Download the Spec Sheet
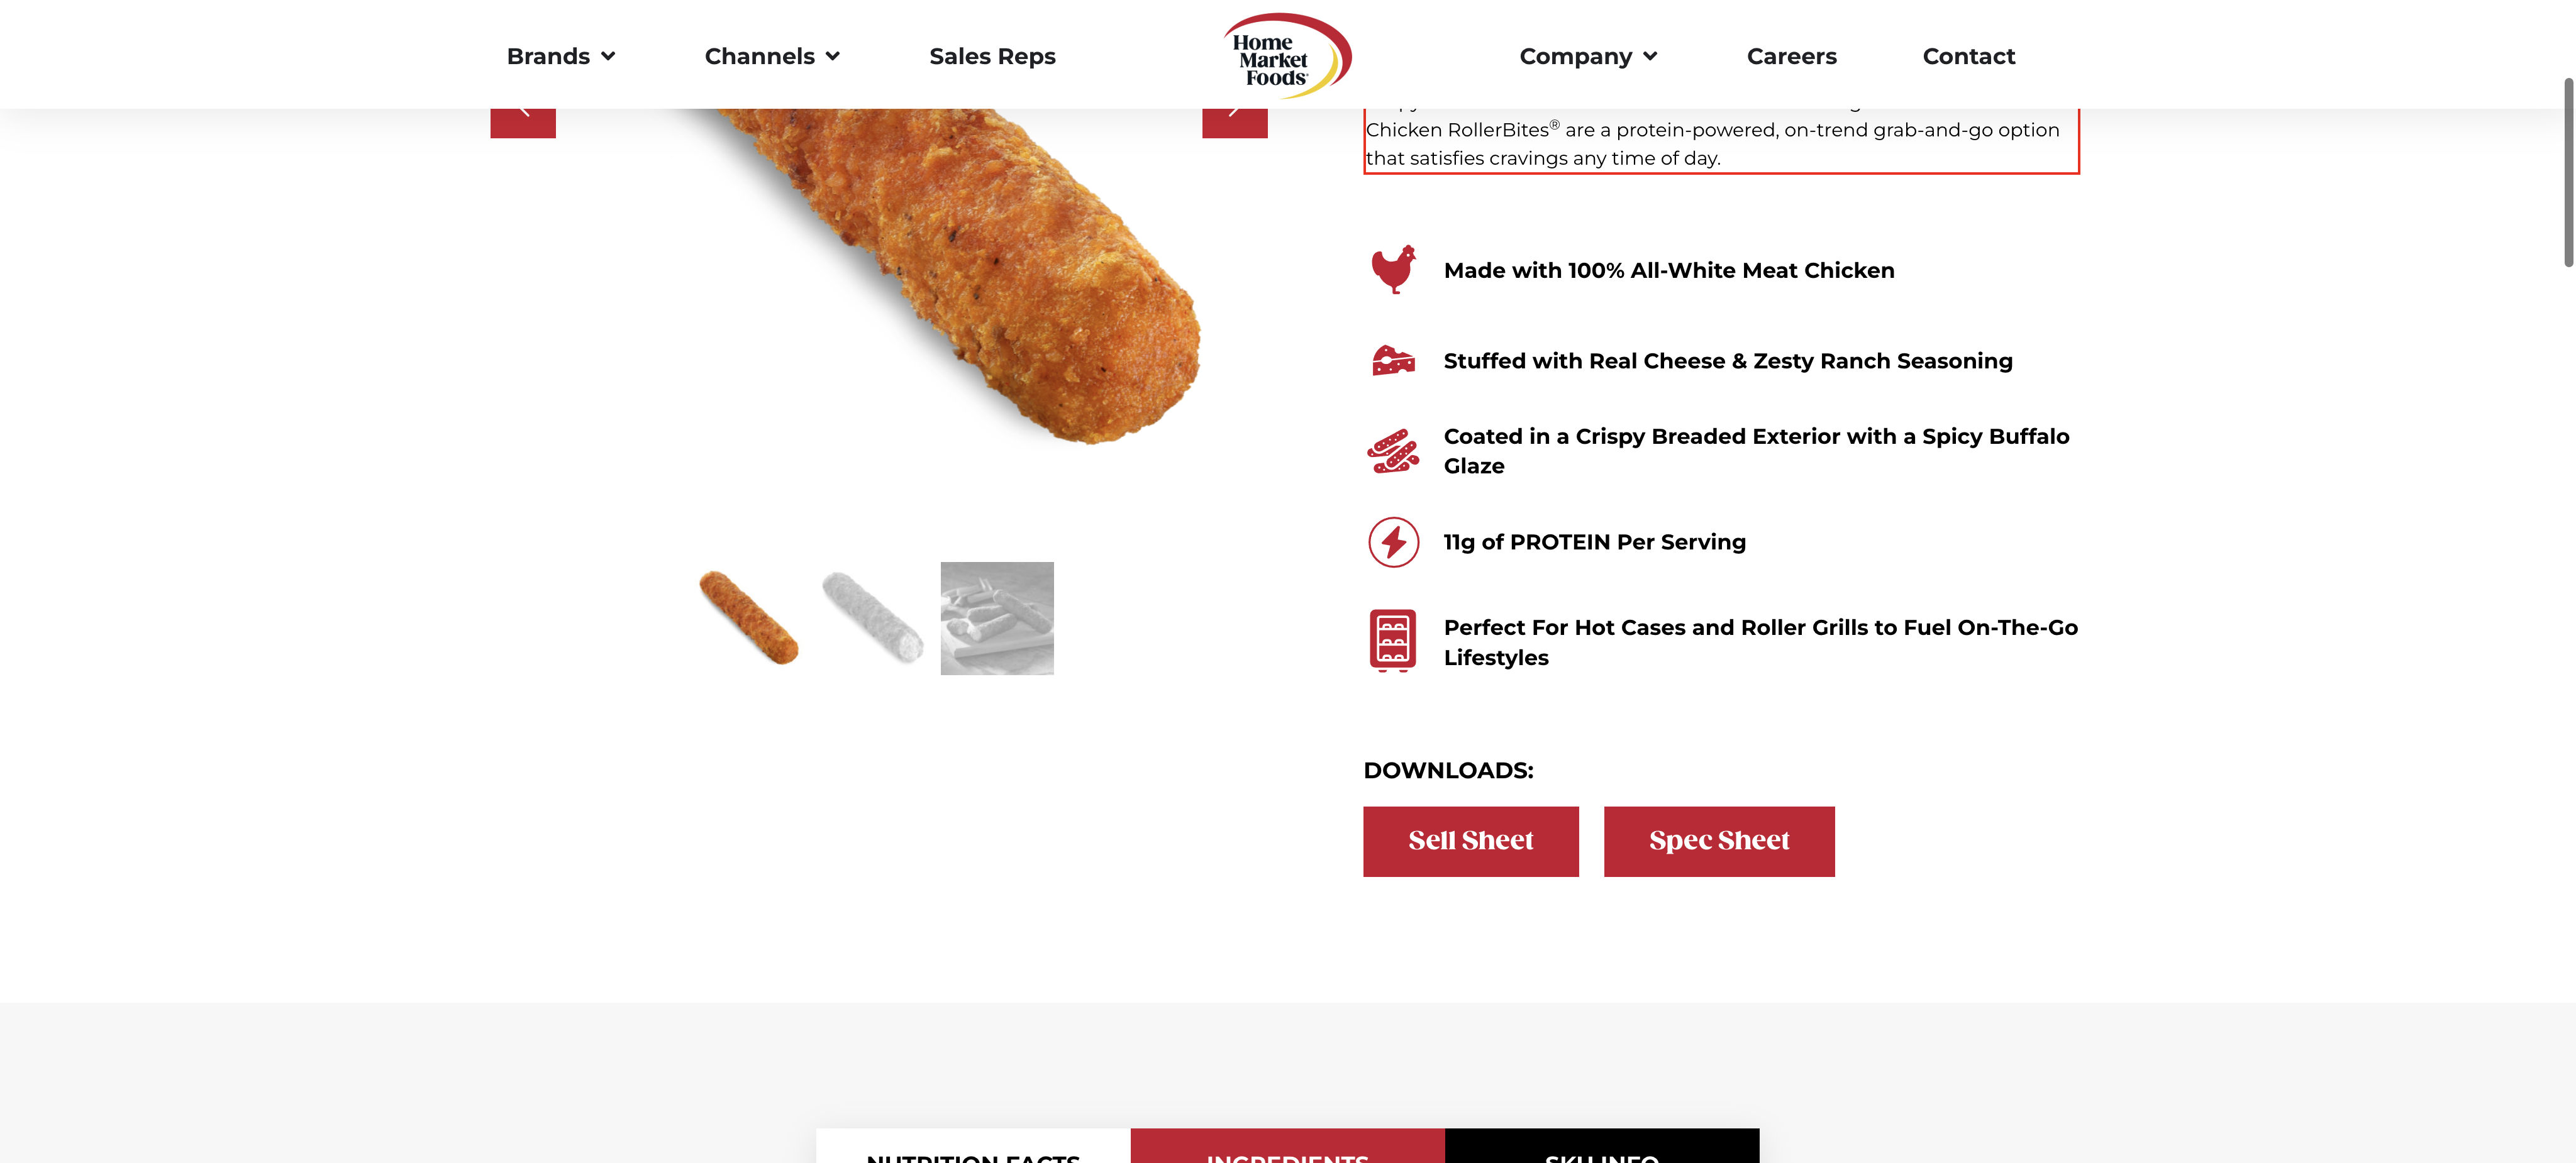This screenshot has height=1163, width=2576. 1719,841
